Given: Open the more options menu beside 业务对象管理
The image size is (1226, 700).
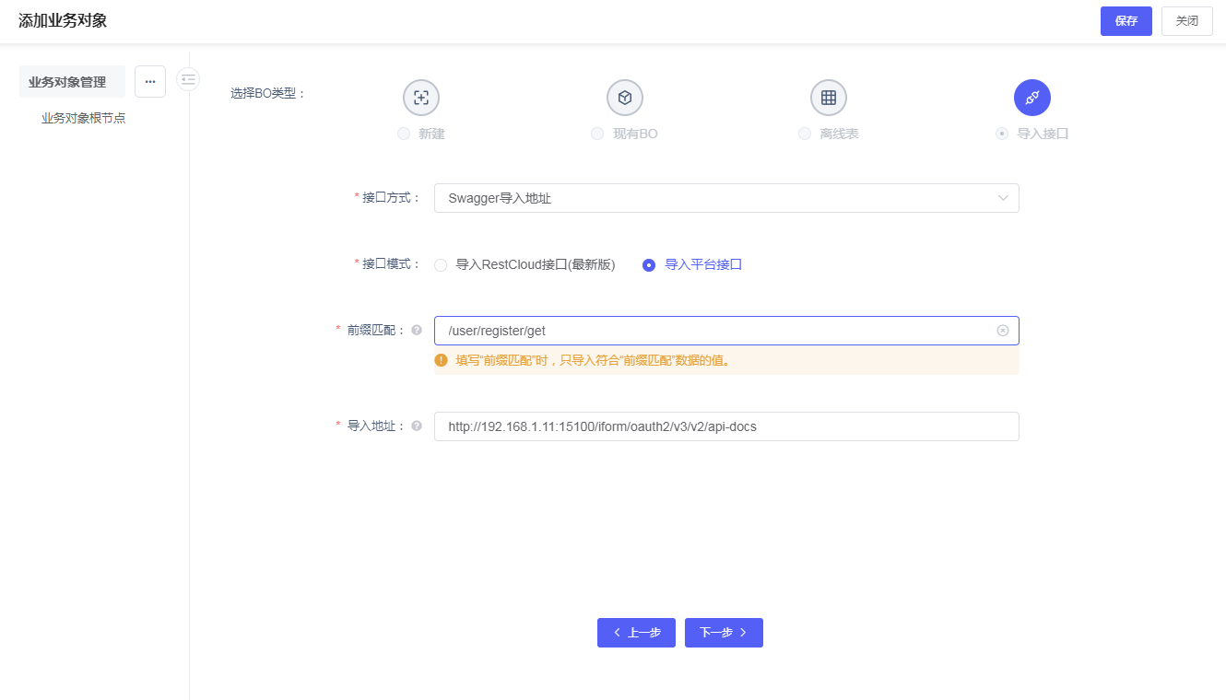Looking at the screenshot, I should [x=150, y=81].
